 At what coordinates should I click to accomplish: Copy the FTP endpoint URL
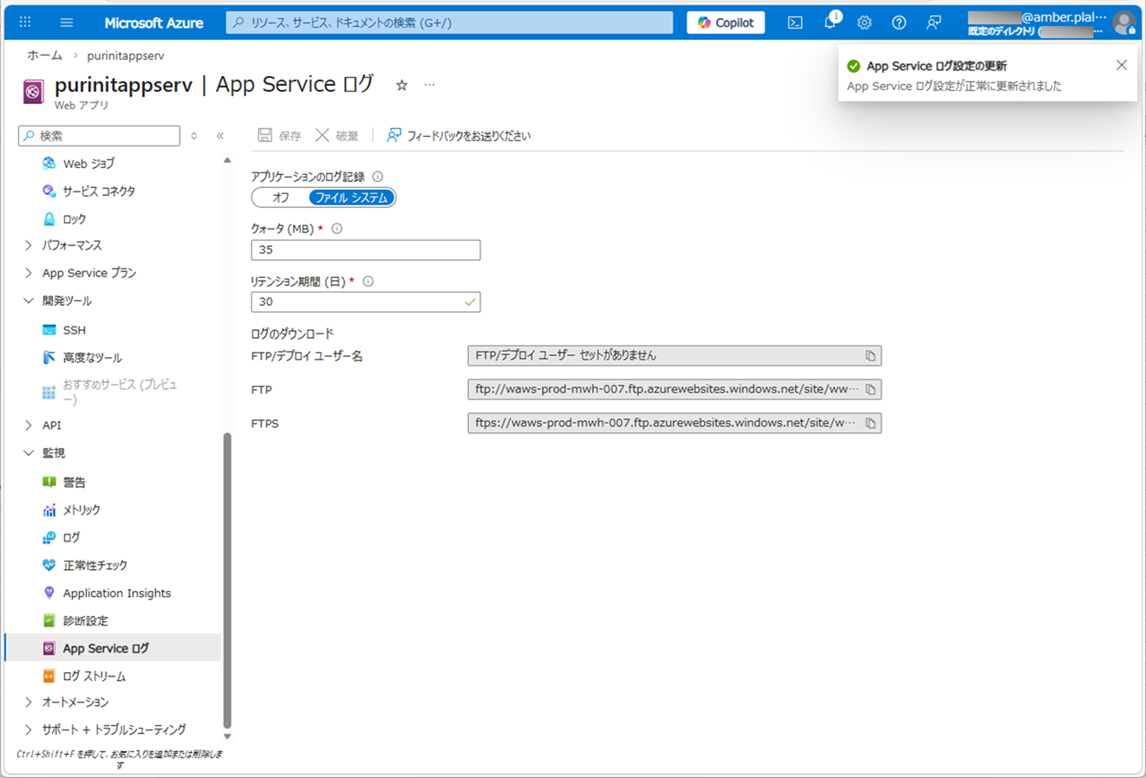pos(870,390)
